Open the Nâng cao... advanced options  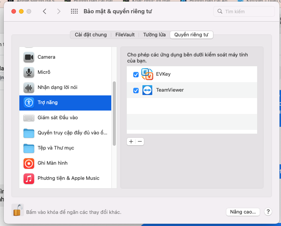click(x=243, y=212)
